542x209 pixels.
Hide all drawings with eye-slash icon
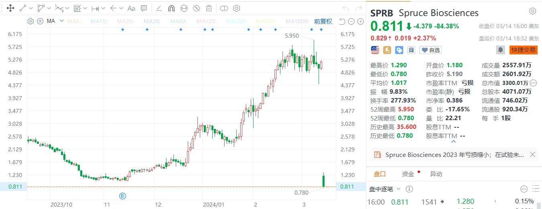196,8
